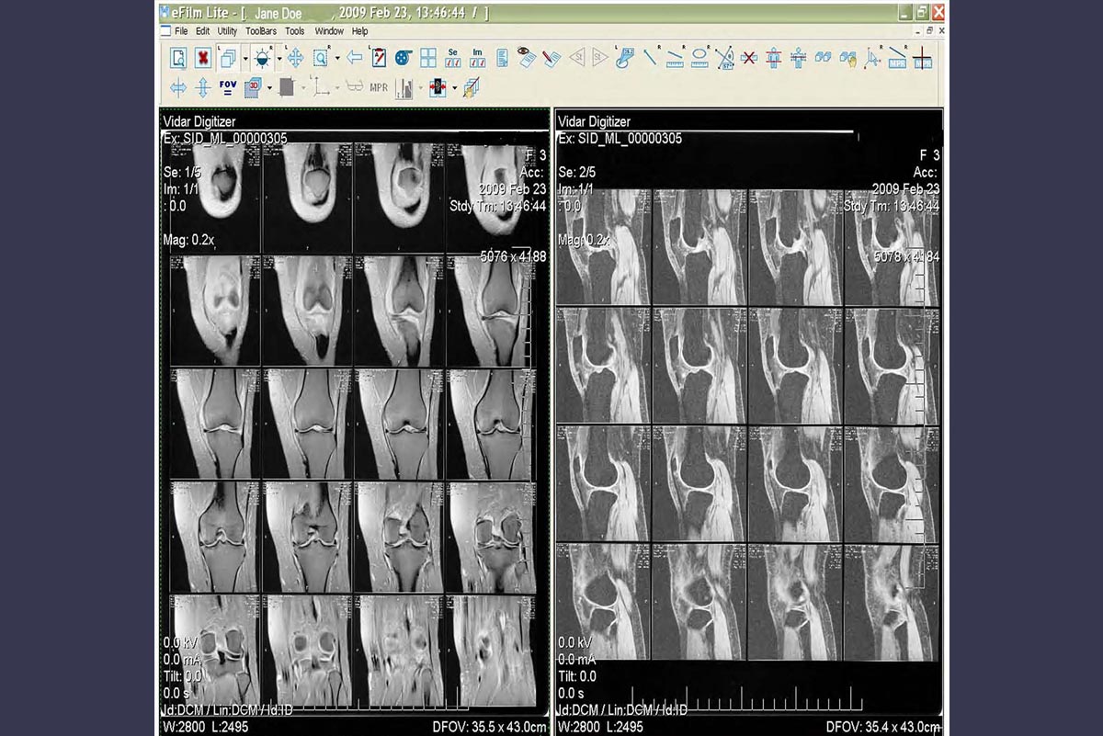Open the screen layout grid icon
Image resolution: width=1103 pixels, height=736 pixels.
tap(427, 58)
